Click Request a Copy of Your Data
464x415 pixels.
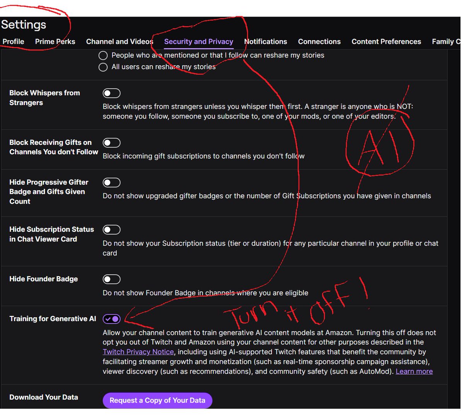[x=157, y=400]
